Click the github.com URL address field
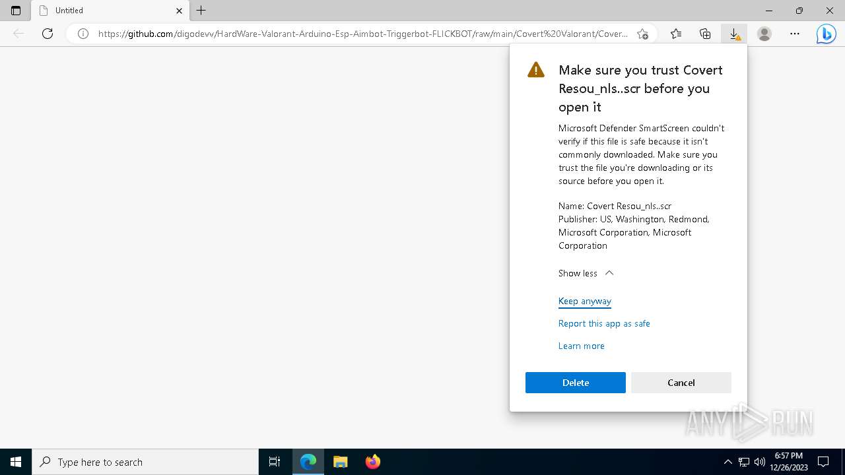This screenshot has width=845, height=475. point(362,34)
